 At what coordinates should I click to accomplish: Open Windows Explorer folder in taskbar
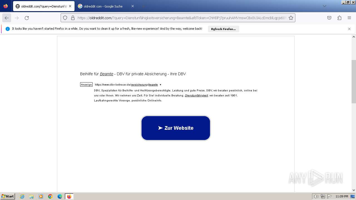31,196
